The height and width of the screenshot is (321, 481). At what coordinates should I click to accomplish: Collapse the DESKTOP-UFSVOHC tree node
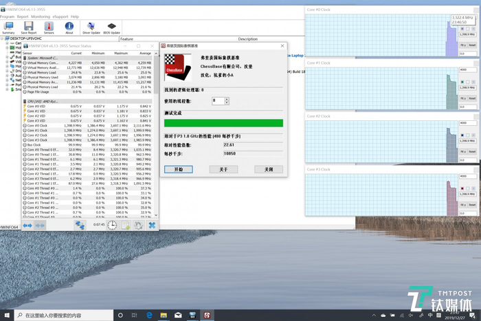pyautogui.click(x=3, y=38)
